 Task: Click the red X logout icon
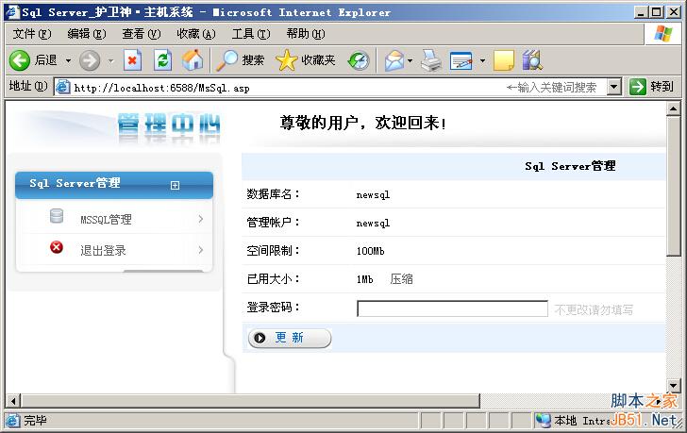point(57,247)
